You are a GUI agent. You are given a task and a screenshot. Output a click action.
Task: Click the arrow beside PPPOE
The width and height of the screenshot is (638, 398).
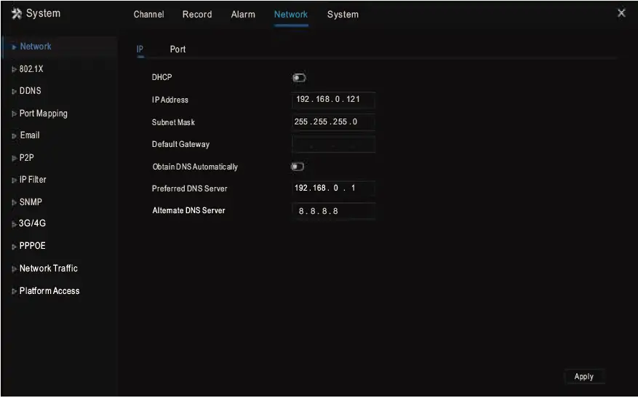(x=15, y=247)
